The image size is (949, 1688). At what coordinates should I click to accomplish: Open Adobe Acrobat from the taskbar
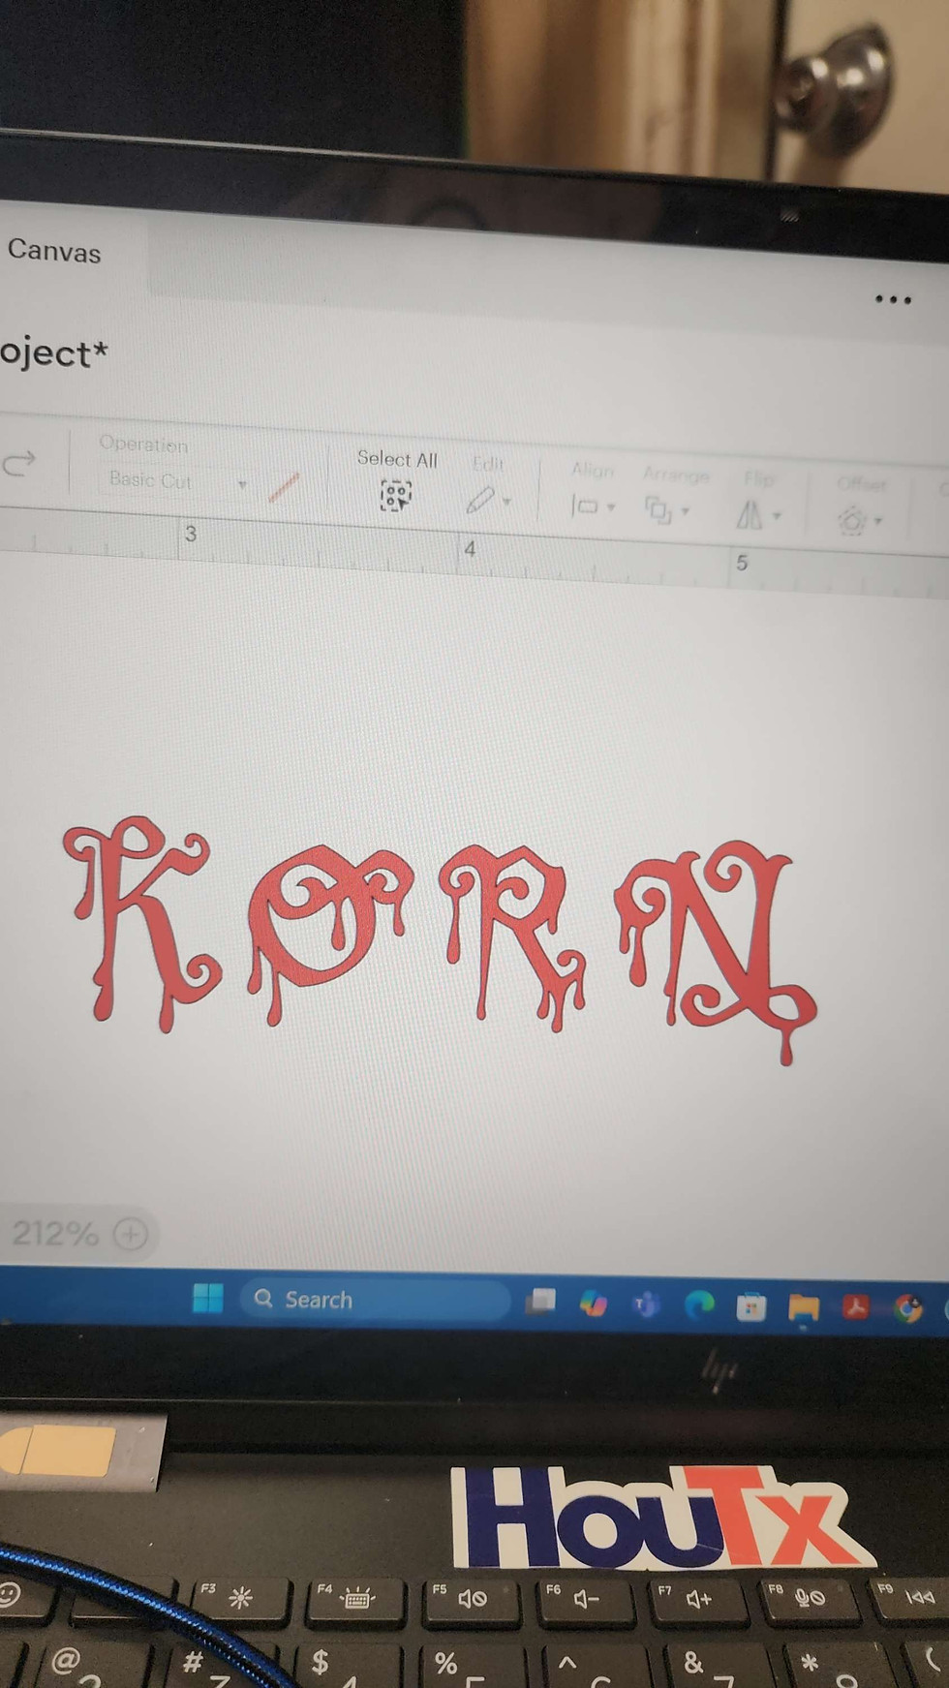coord(856,1308)
